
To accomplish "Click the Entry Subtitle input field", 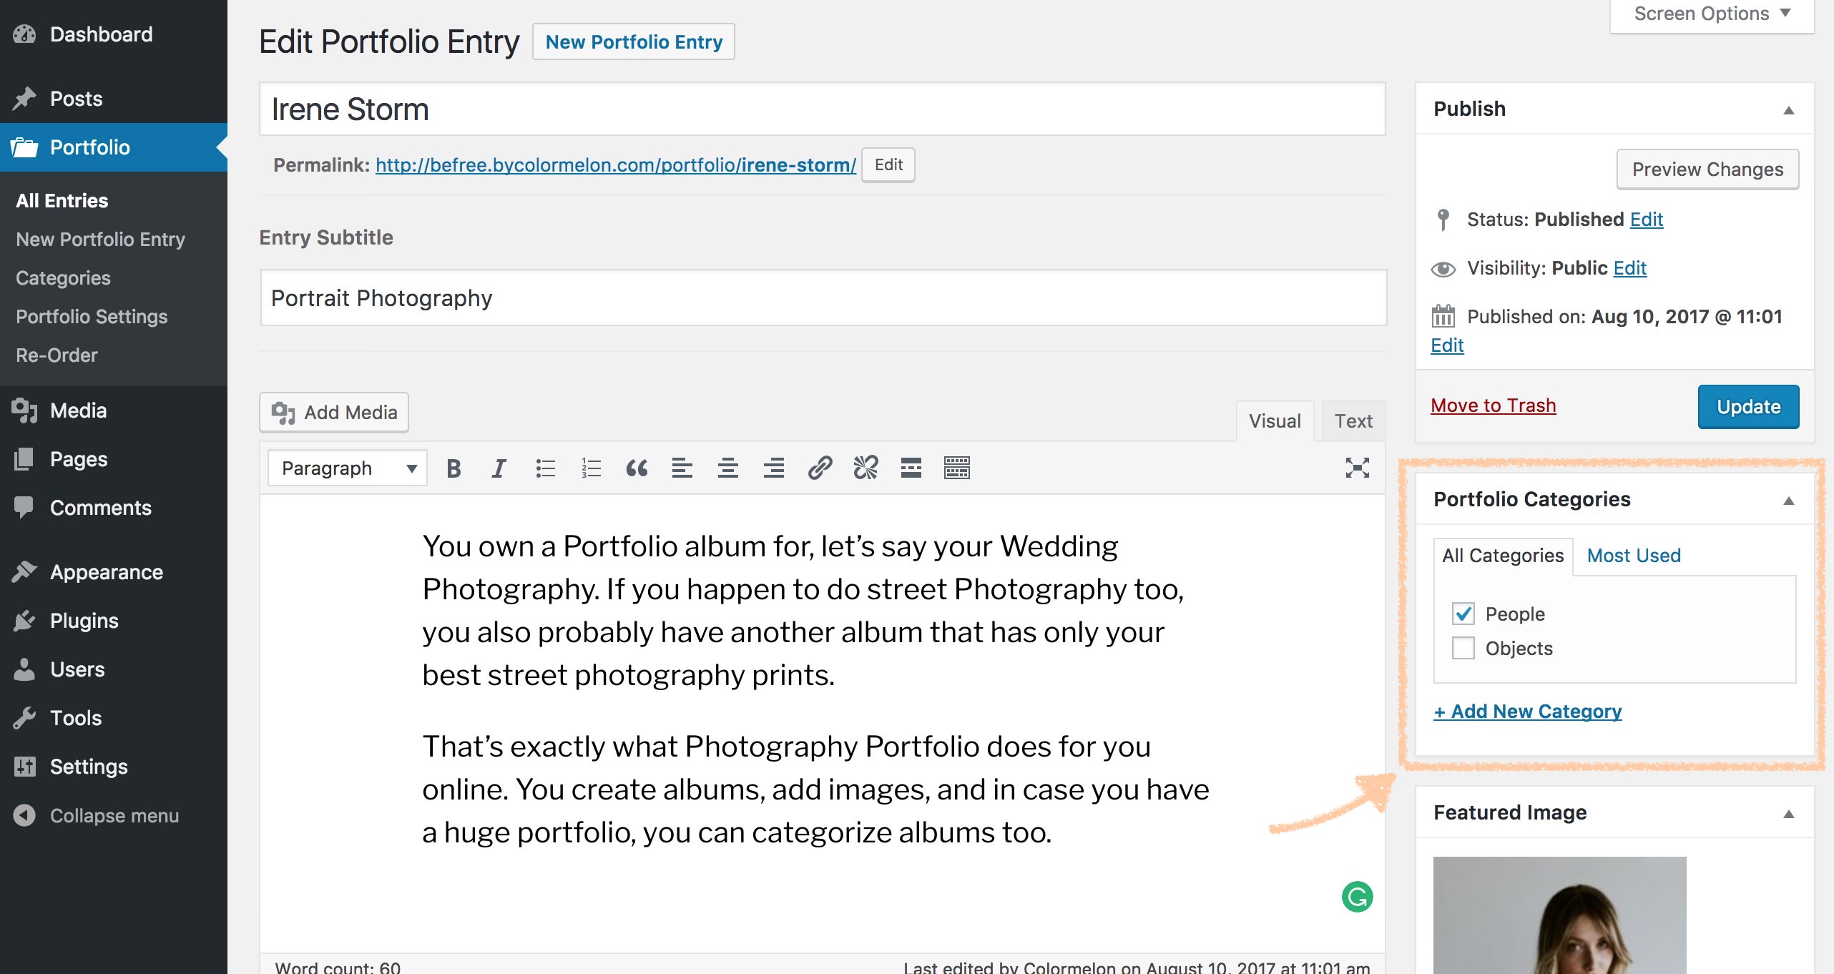I will coord(823,298).
